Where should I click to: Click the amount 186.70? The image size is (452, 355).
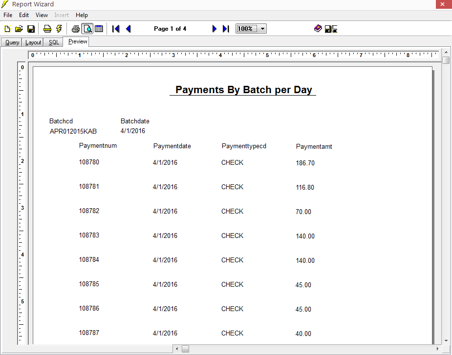[305, 163]
